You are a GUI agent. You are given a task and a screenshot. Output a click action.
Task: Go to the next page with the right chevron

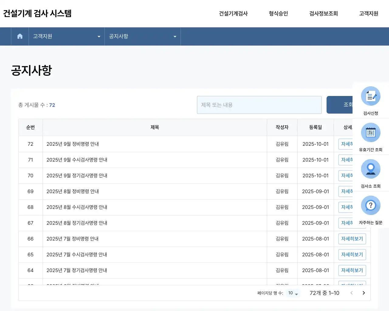pyautogui.click(x=363, y=293)
